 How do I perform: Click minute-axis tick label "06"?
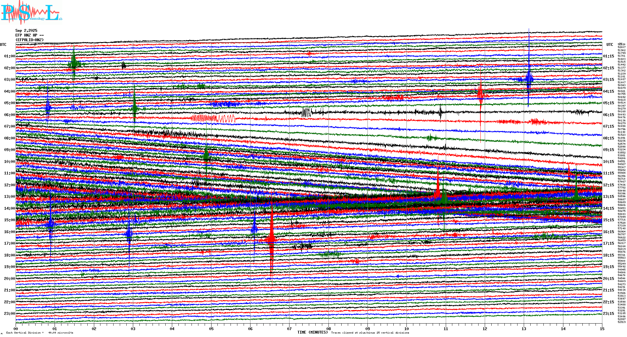250,329
